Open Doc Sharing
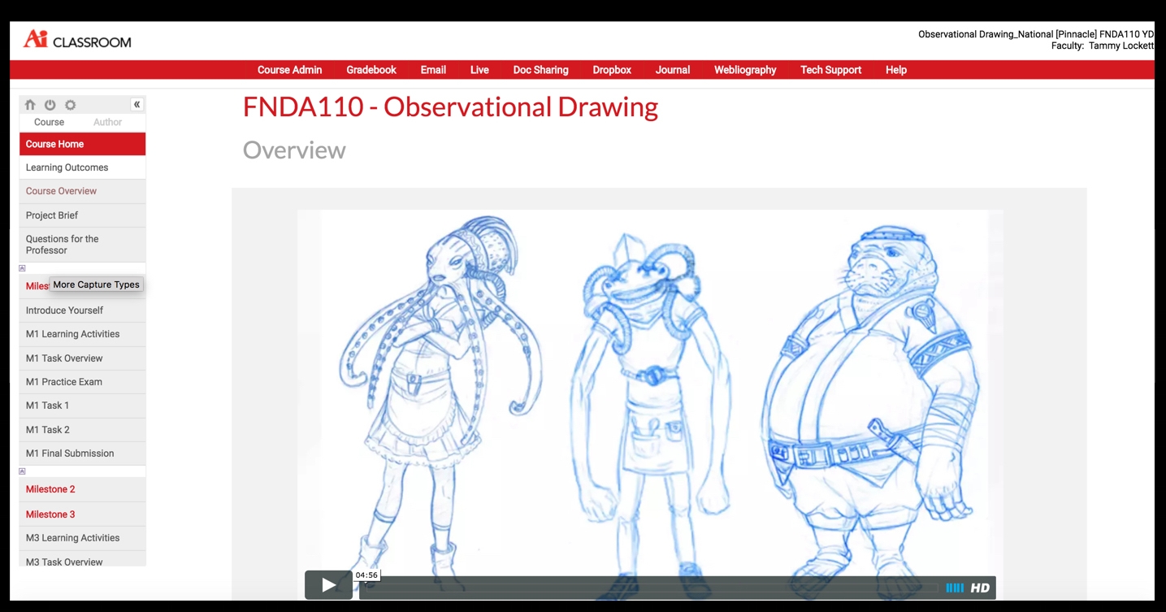 pos(541,70)
